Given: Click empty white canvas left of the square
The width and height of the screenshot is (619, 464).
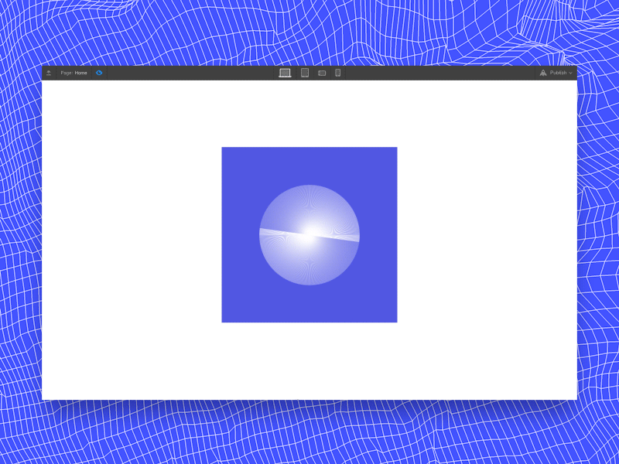Looking at the screenshot, I should [132, 235].
